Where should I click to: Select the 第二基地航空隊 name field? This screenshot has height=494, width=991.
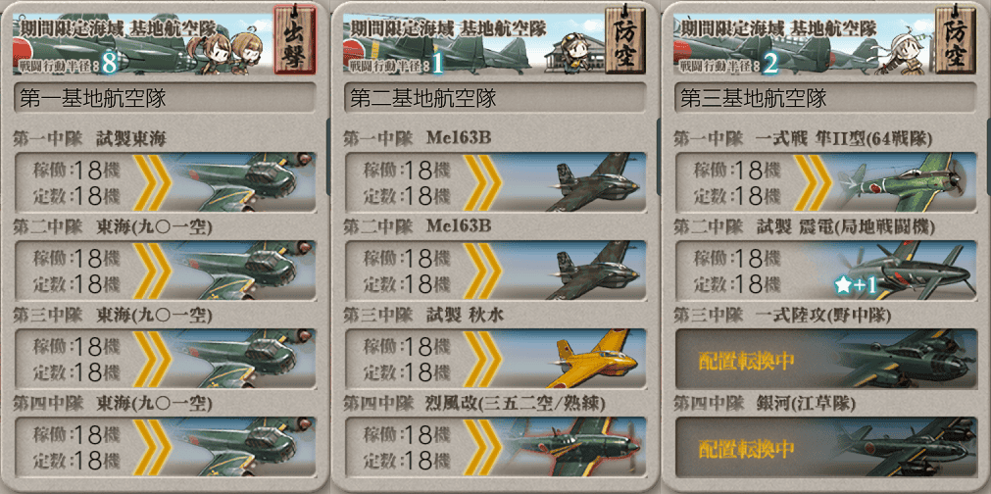(x=496, y=99)
